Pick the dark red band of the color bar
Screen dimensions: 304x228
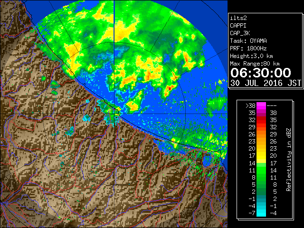261,118
